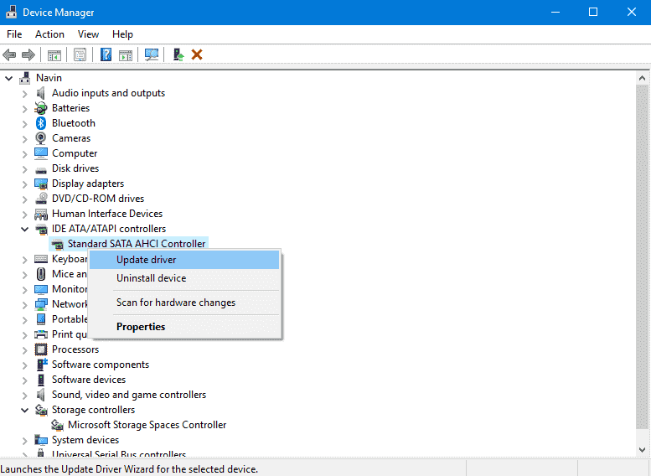Select the Computer category label
This screenshot has height=476, width=651.
click(x=75, y=153)
